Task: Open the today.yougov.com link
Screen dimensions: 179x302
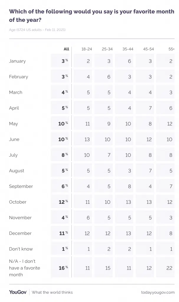Action: click(158, 292)
